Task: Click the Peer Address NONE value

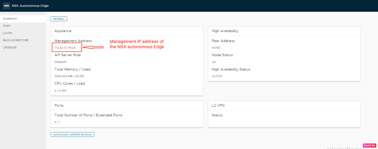Action: coord(216,48)
